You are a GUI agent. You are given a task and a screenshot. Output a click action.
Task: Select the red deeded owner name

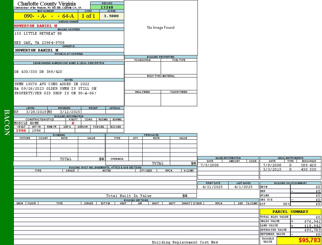pos(36,26)
